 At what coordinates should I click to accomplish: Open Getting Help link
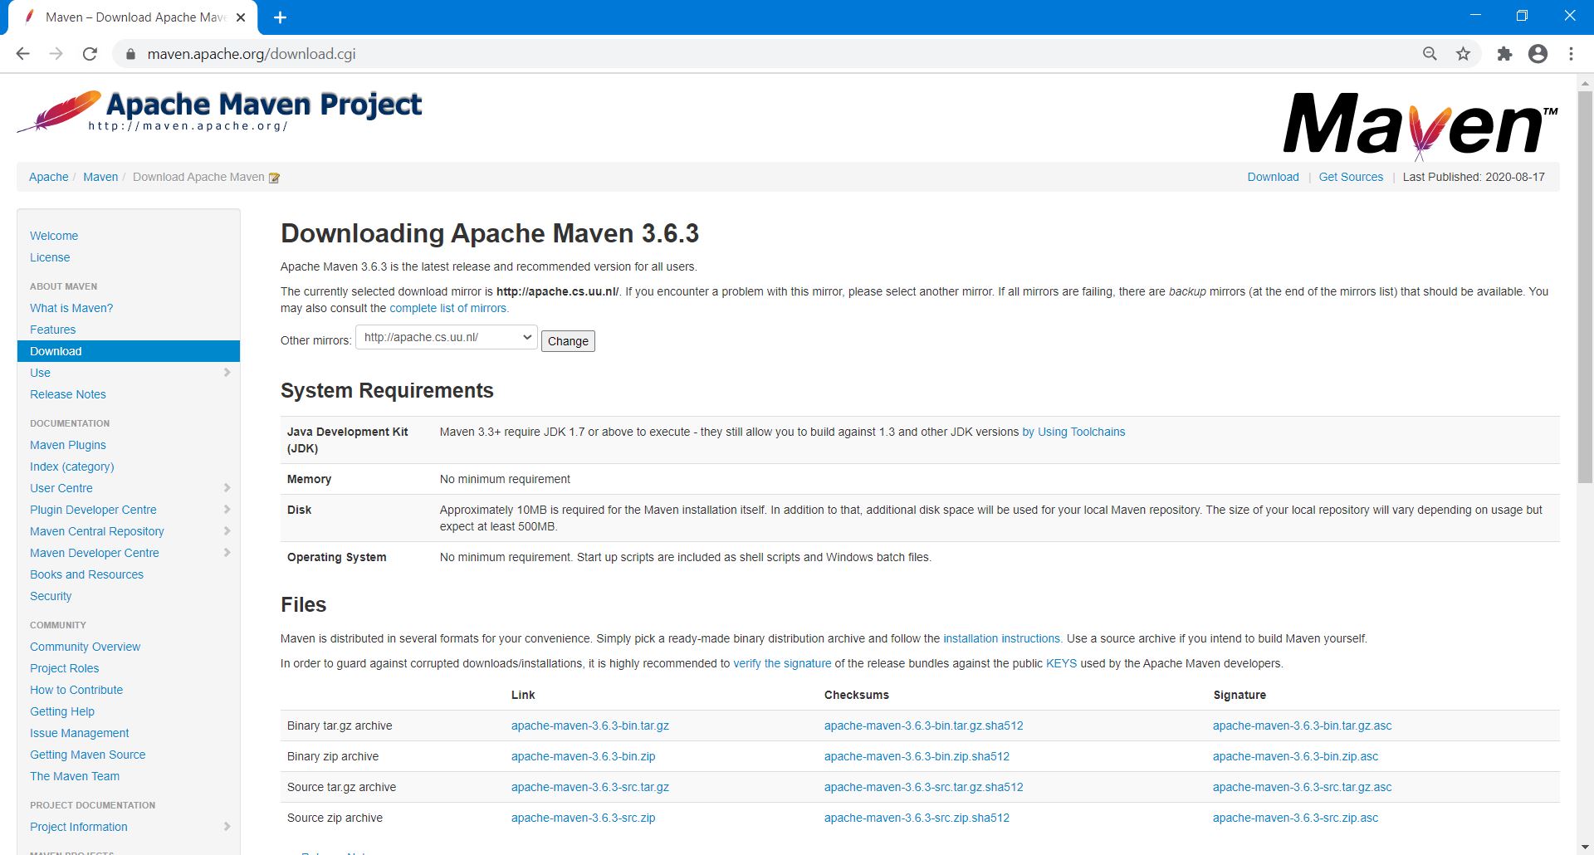pos(62,711)
